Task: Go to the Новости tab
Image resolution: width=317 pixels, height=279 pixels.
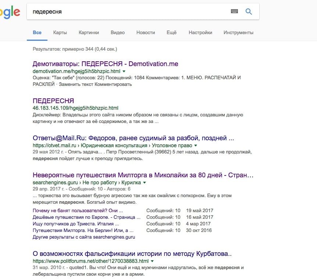Action: [x=146, y=33]
